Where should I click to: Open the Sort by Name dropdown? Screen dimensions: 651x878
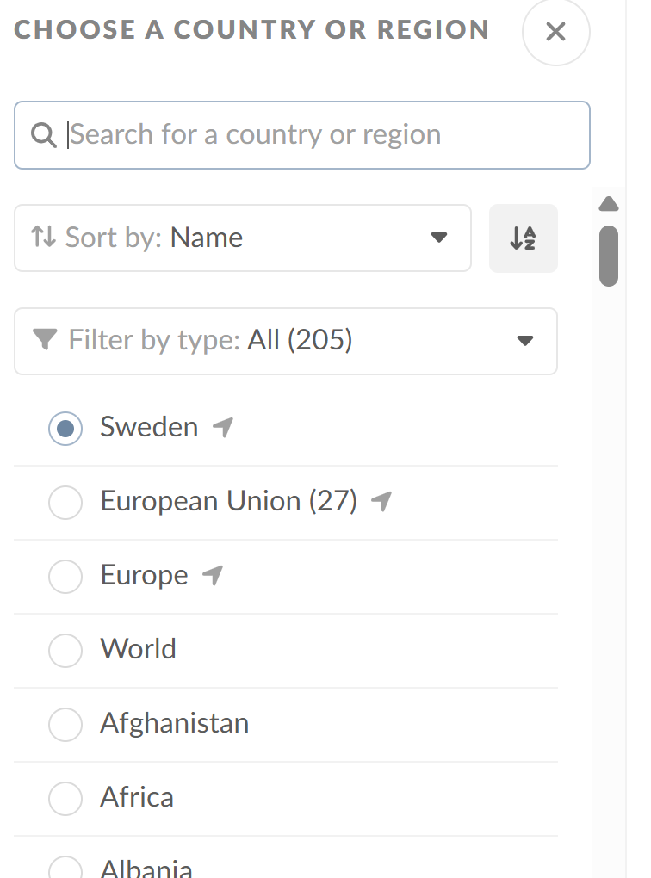242,238
